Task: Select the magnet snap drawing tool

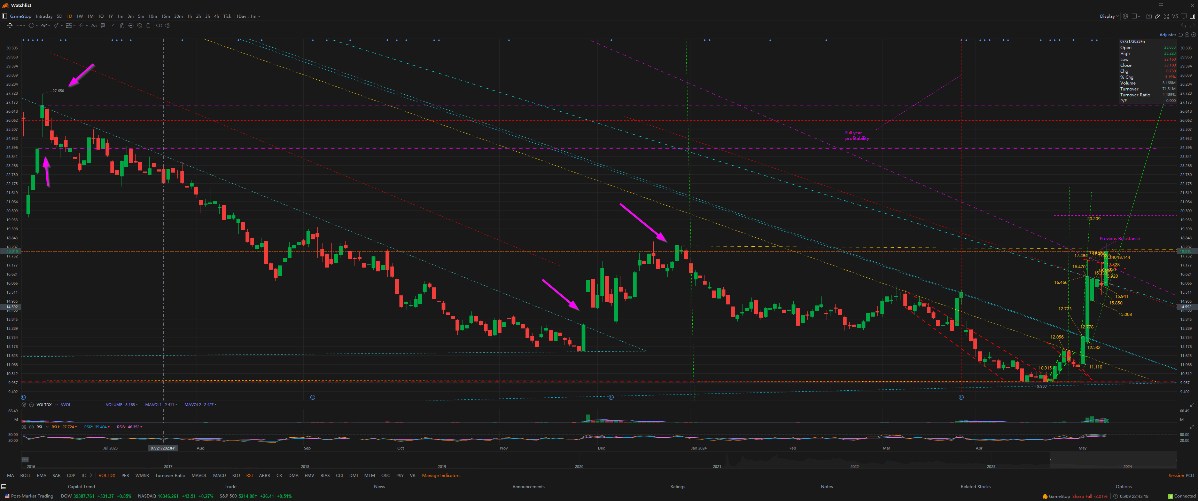Action: pos(122,25)
